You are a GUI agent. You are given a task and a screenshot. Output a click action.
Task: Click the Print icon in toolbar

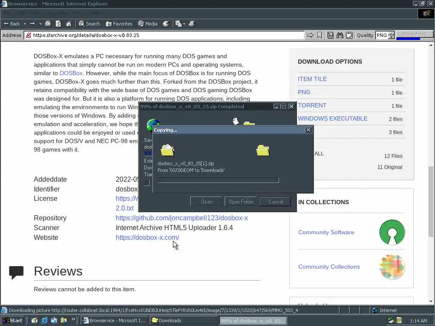coord(192,24)
